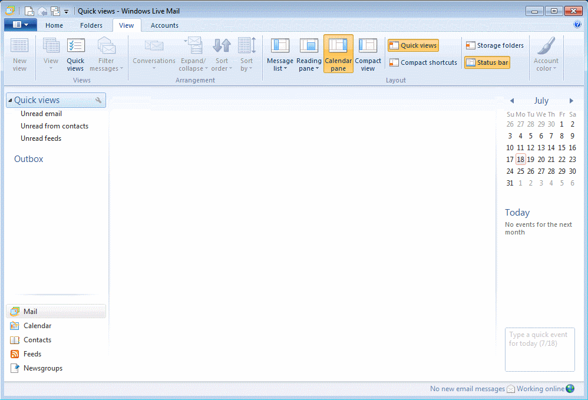
Task: Collapse the Quick views section triangle
Action: [10, 101]
